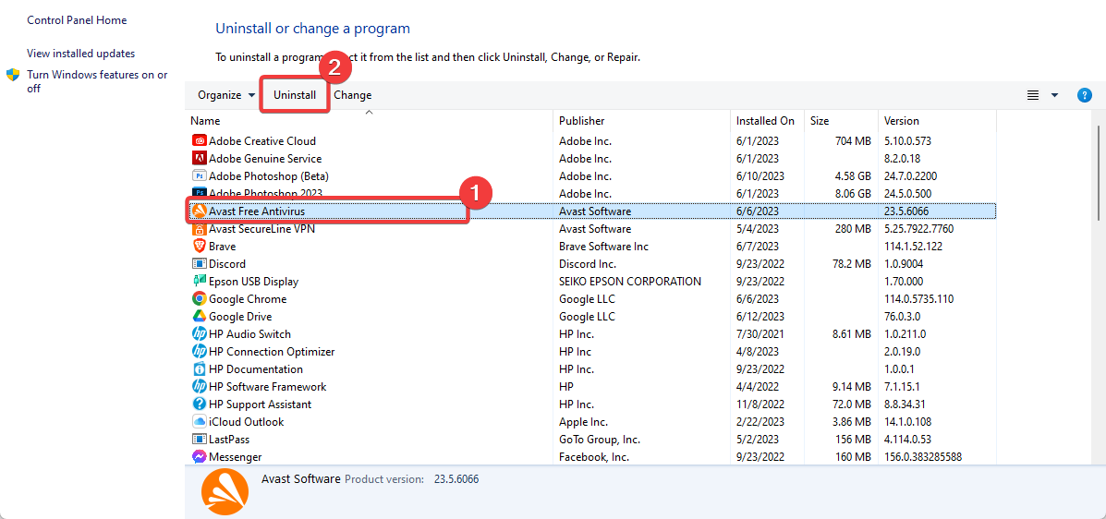Click Facebook, Inc. publisher cell
The width and height of the screenshot is (1106, 519).
(594, 457)
